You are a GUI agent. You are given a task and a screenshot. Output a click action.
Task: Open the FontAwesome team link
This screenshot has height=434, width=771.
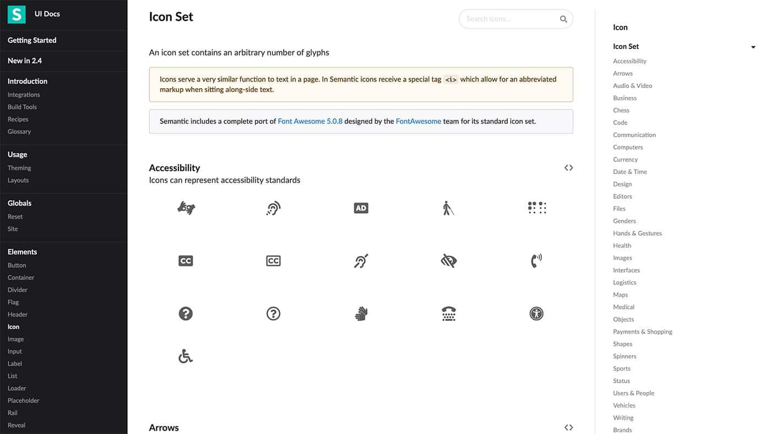[x=419, y=121]
